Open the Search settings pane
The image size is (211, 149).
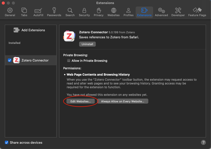pos(70,12)
